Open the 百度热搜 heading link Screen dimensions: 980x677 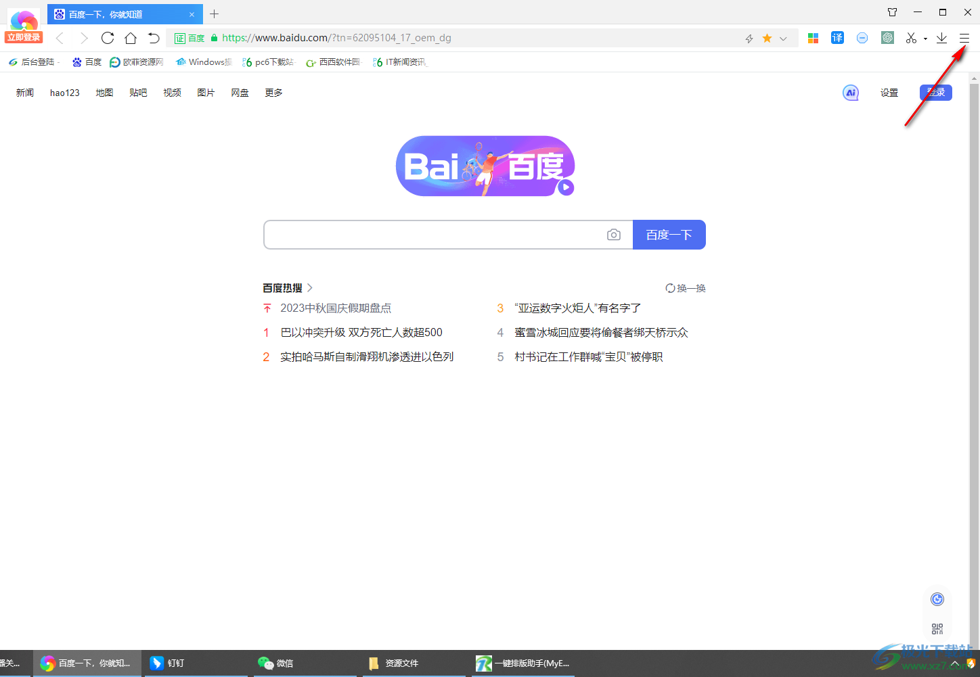pyautogui.click(x=288, y=288)
